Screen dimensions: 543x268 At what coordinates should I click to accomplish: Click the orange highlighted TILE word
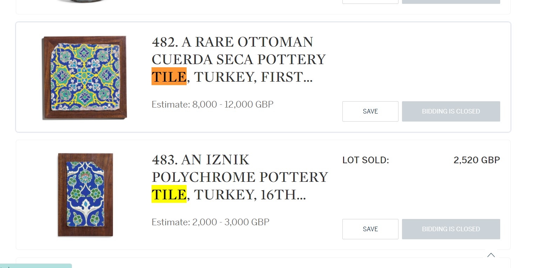pos(169,76)
